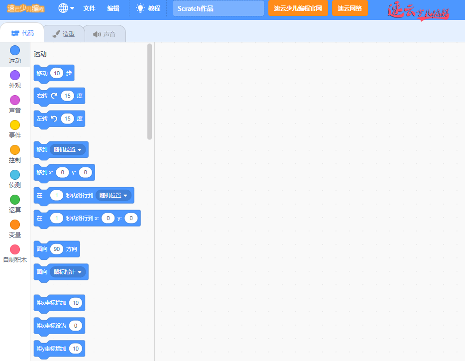Select the magenta 声音 category circle

click(15, 100)
